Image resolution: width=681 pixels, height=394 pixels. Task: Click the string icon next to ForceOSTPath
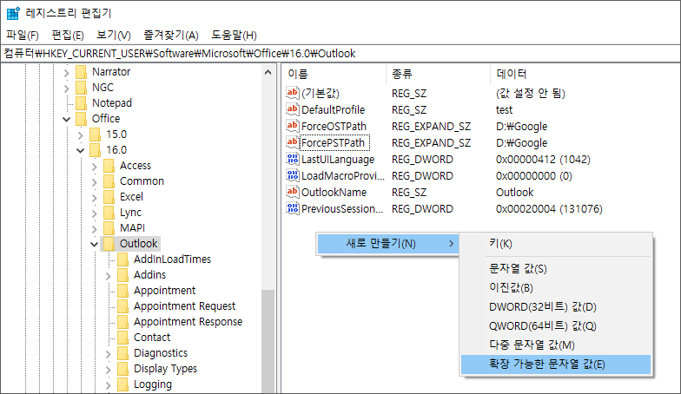292,126
